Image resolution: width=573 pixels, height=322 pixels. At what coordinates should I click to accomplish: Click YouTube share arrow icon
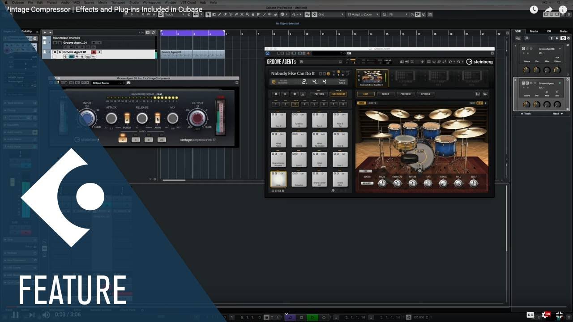click(548, 9)
